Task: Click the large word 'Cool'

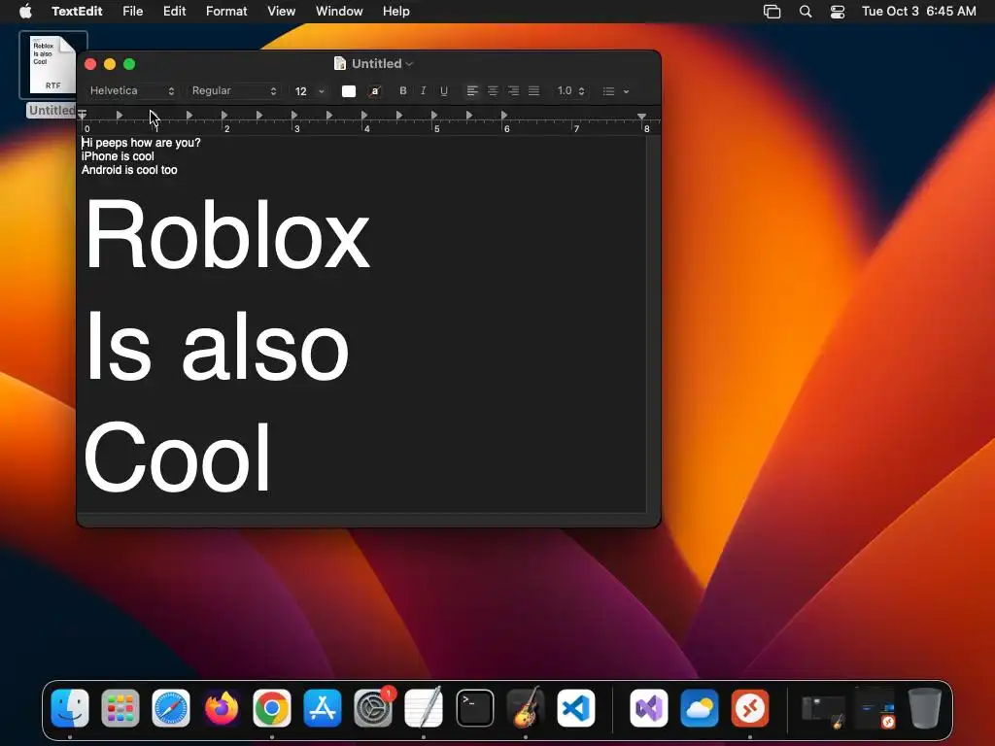Action: click(x=178, y=457)
